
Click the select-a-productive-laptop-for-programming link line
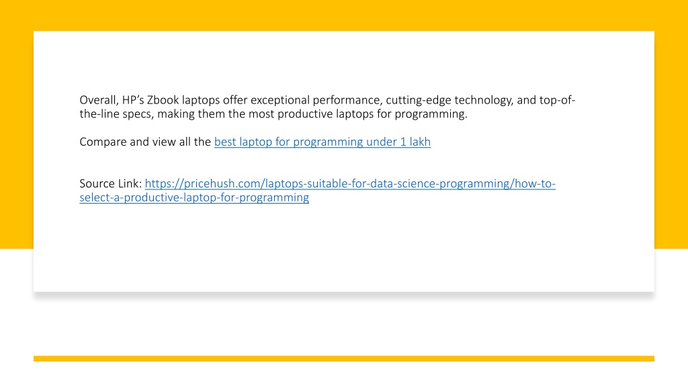(194, 198)
